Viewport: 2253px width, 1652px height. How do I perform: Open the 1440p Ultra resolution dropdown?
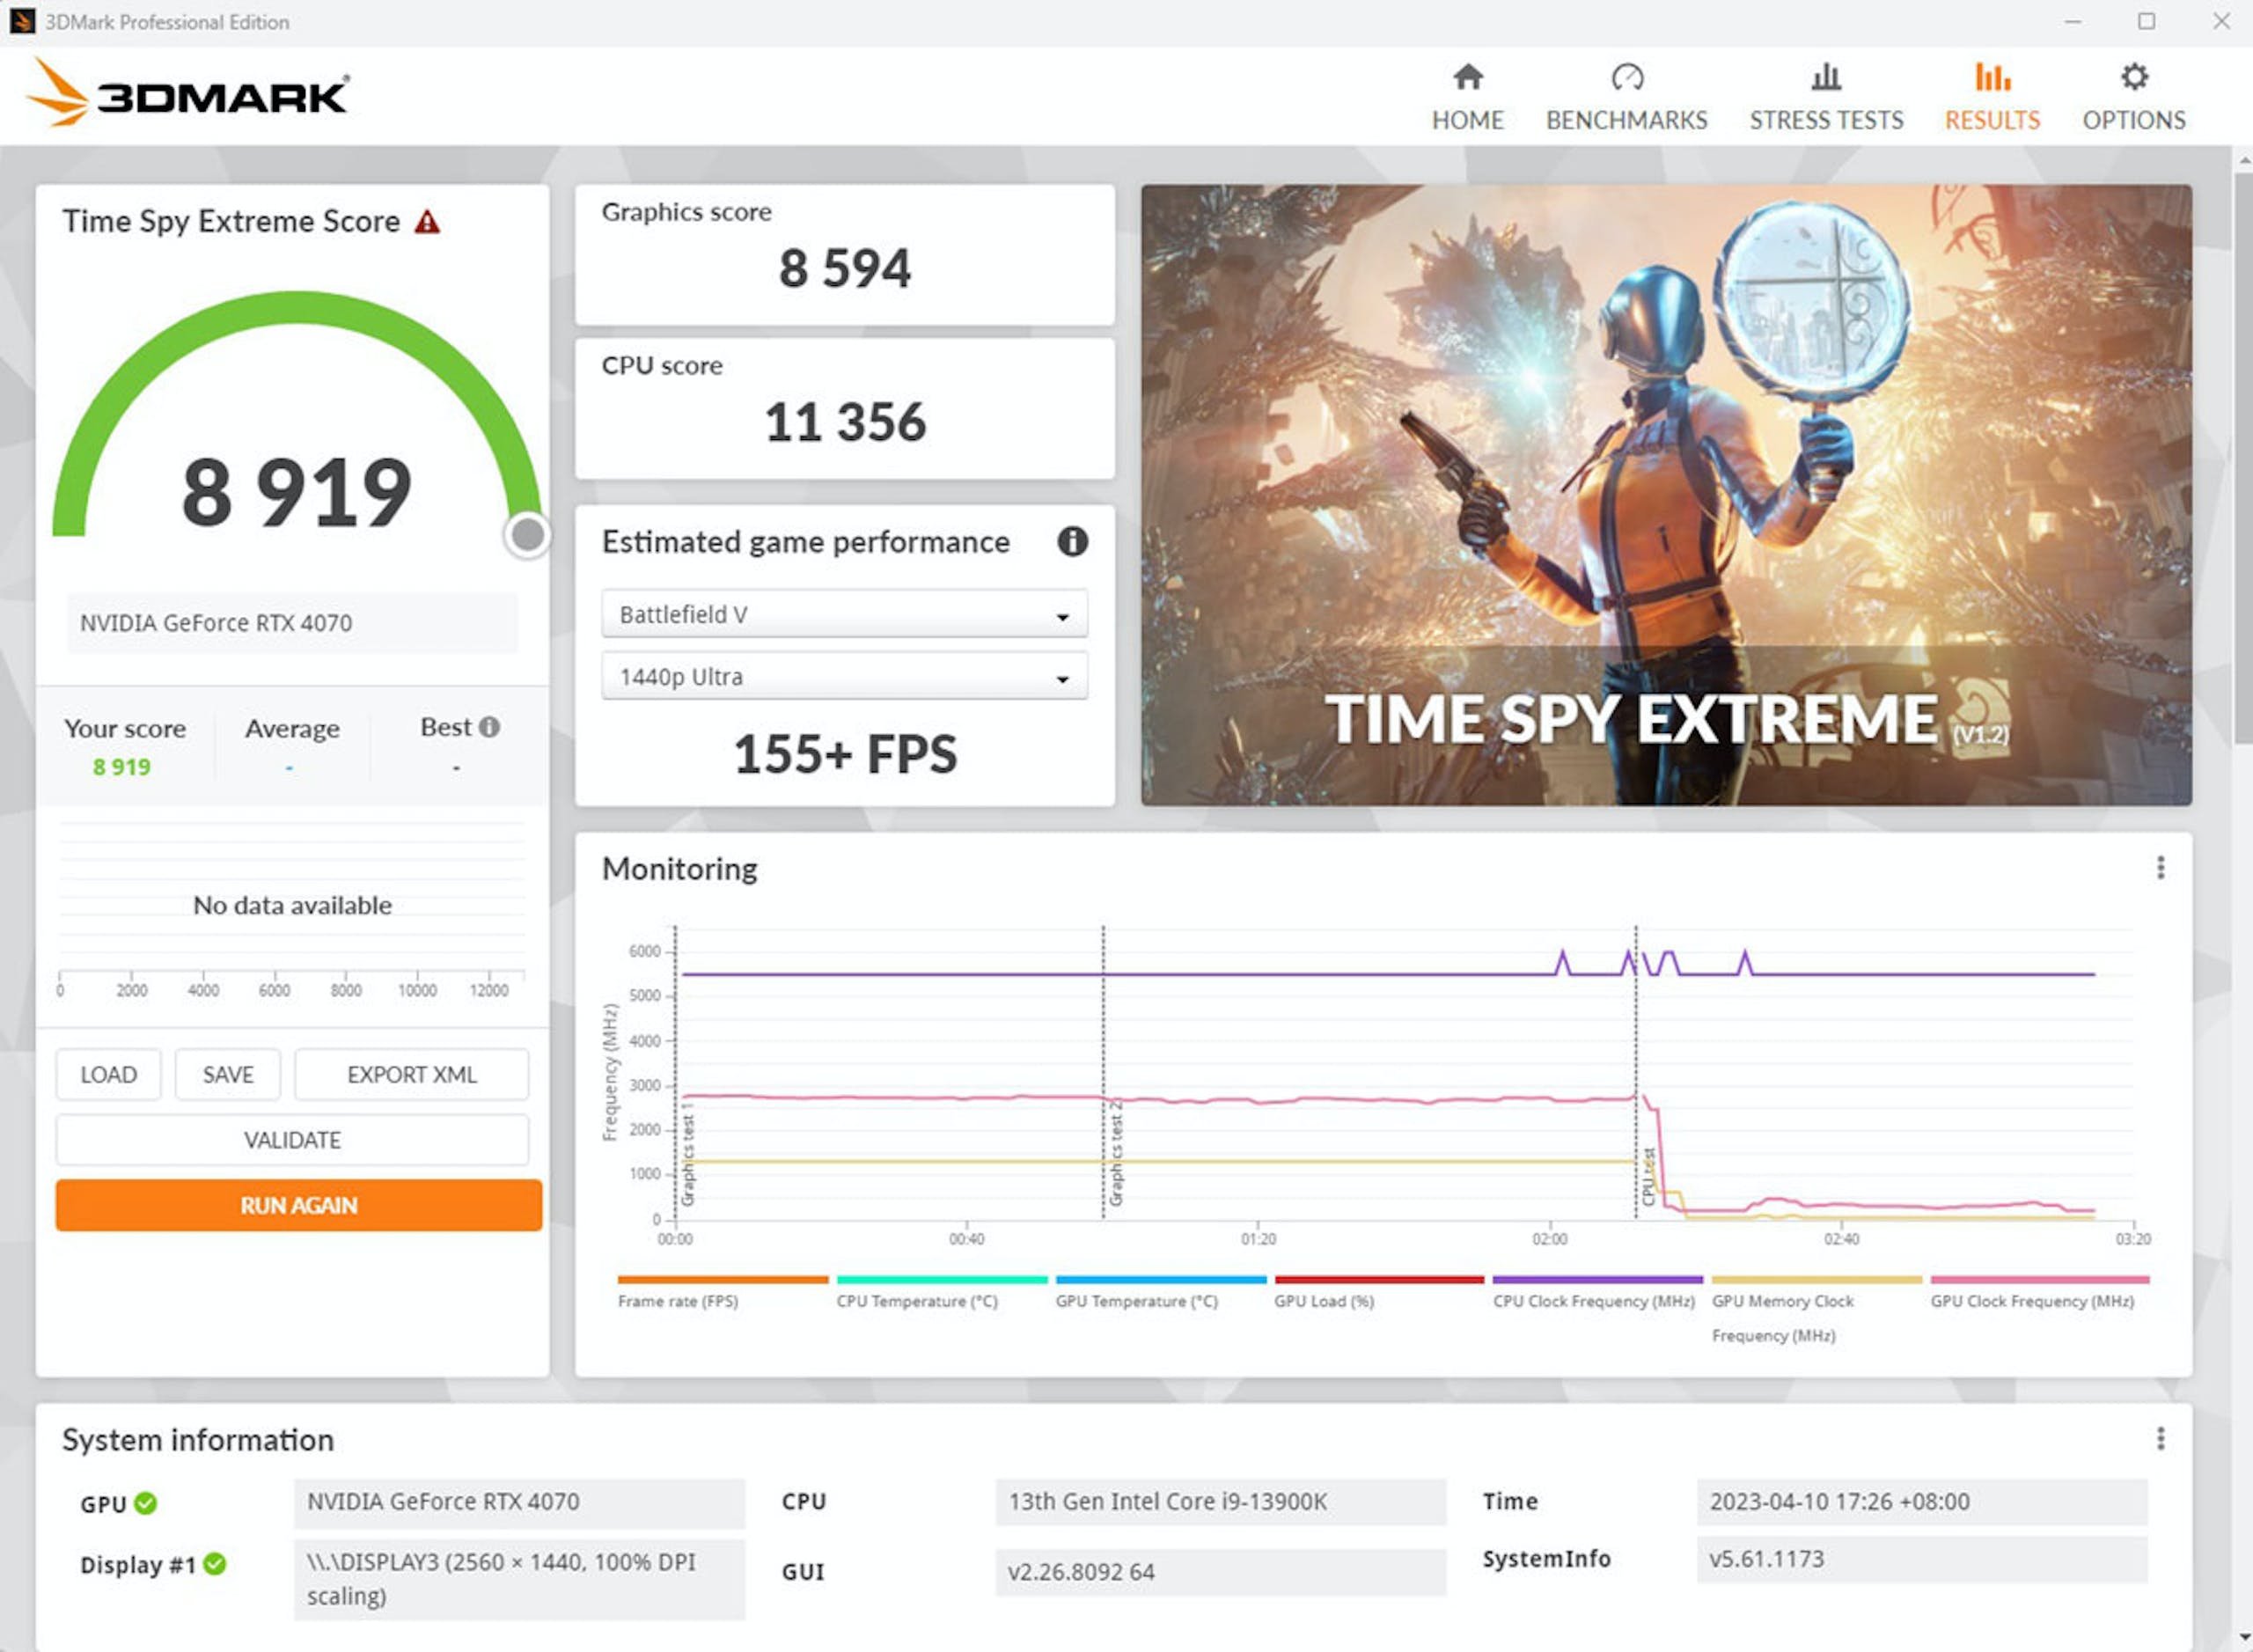(x=844, y=676)
